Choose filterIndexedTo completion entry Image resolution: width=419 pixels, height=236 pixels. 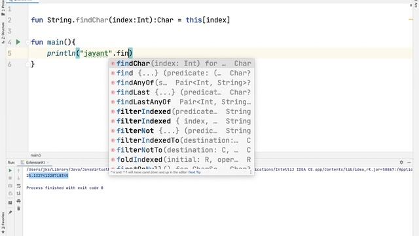(x=181, y=140)
